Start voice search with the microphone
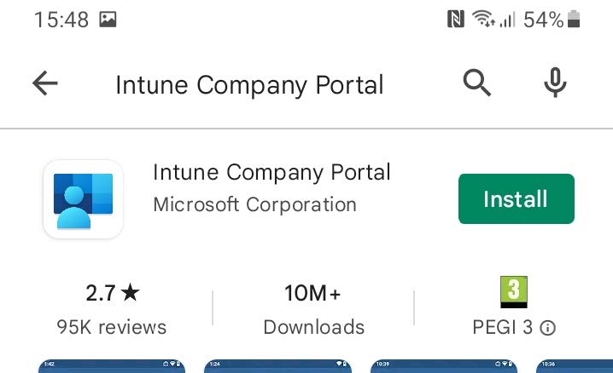613x373 pixels. [x=555, y=83]
